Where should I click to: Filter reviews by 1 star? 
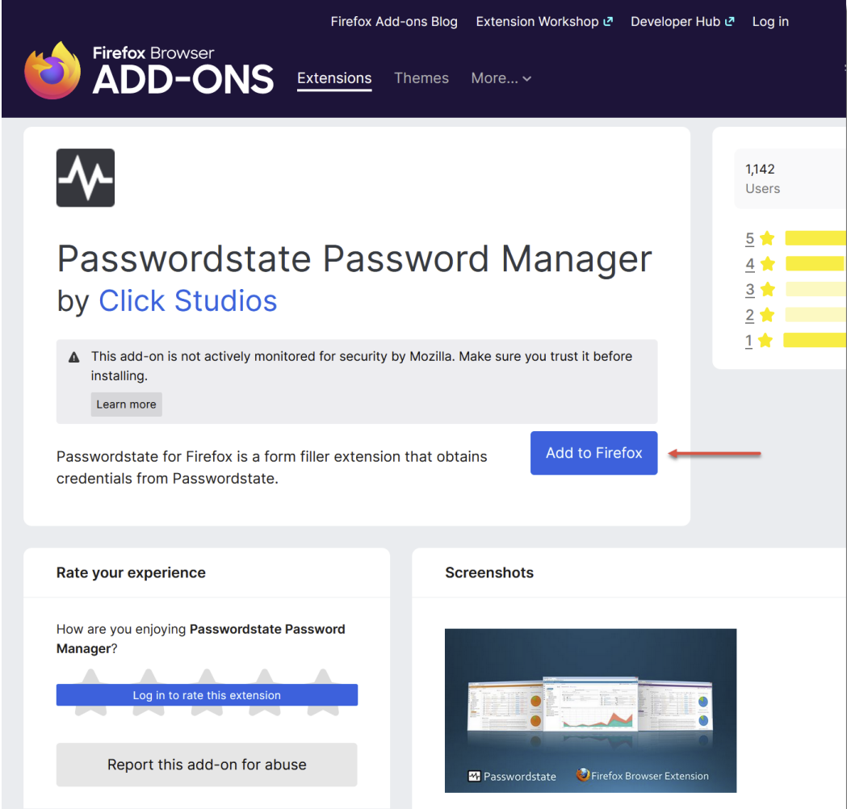(748, 341)
